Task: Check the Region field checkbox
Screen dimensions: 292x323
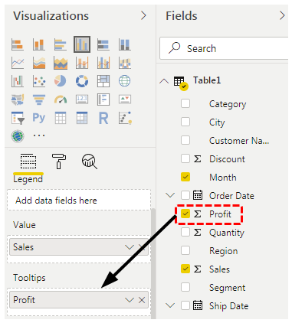Action: pyautogui.click(x=185, y=250)
